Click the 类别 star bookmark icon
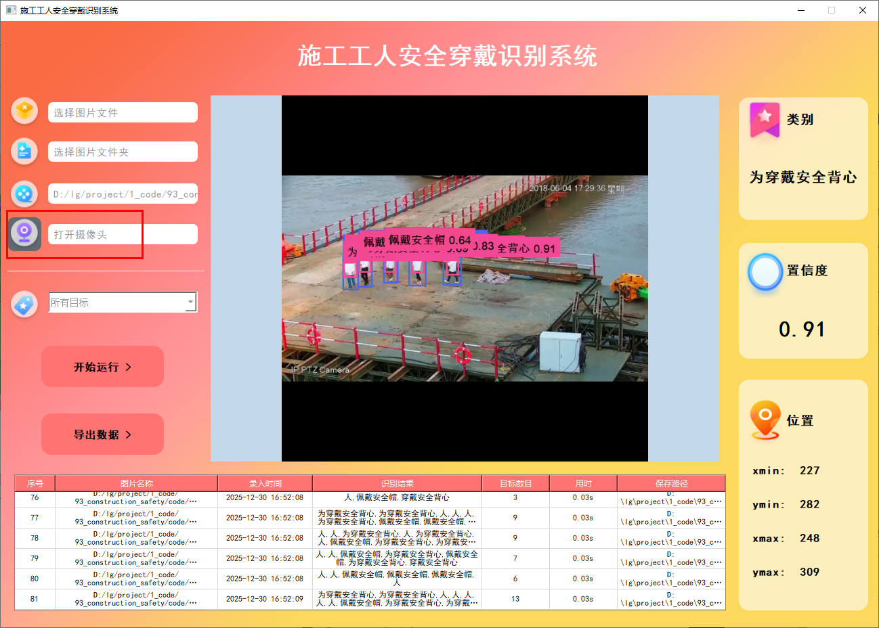This screenshot has width=879, height=628. [765, 120]
